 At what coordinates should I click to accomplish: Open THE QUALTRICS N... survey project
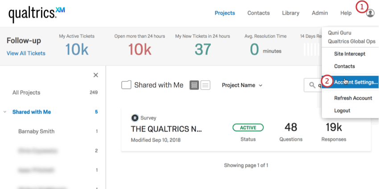(x=166, y=129)
